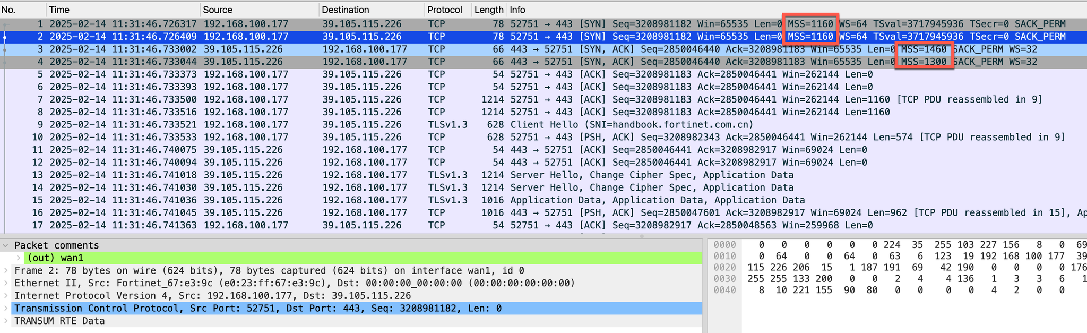The image size is (1087, 333).
Task: Select packet No. 7 with Len=1160 reassembled
Action: point(543,100)
